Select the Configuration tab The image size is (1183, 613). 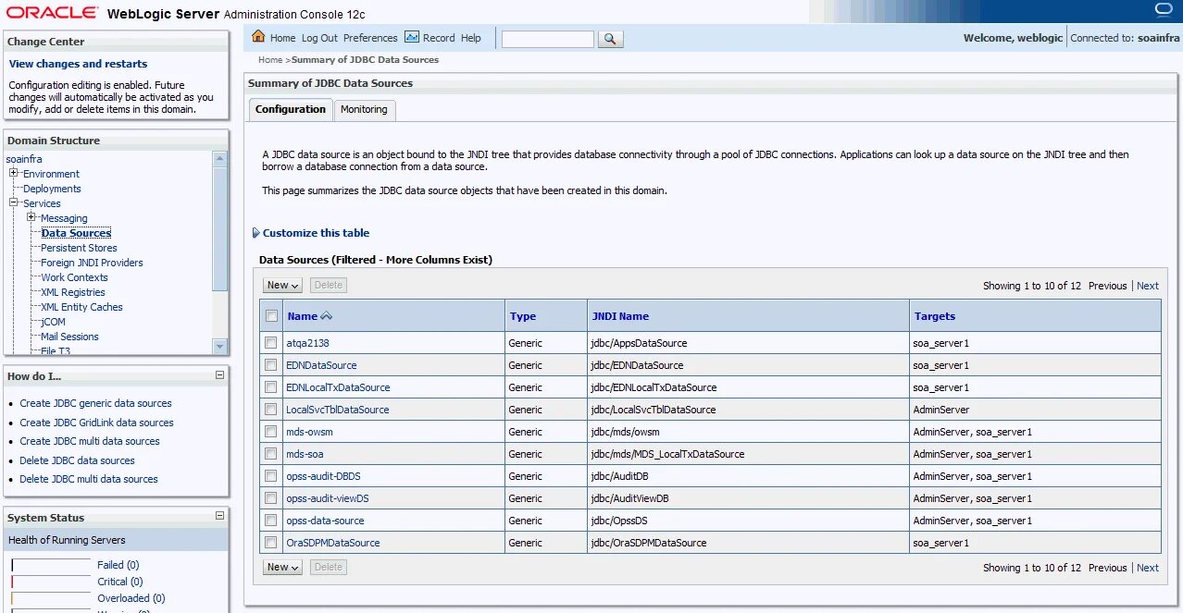(x=291, y=109)
